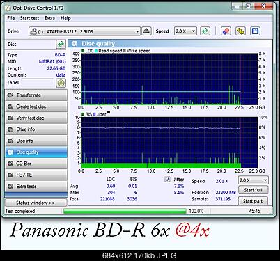
Task: Open the FE / TE panel
Action: pos(36,175)
